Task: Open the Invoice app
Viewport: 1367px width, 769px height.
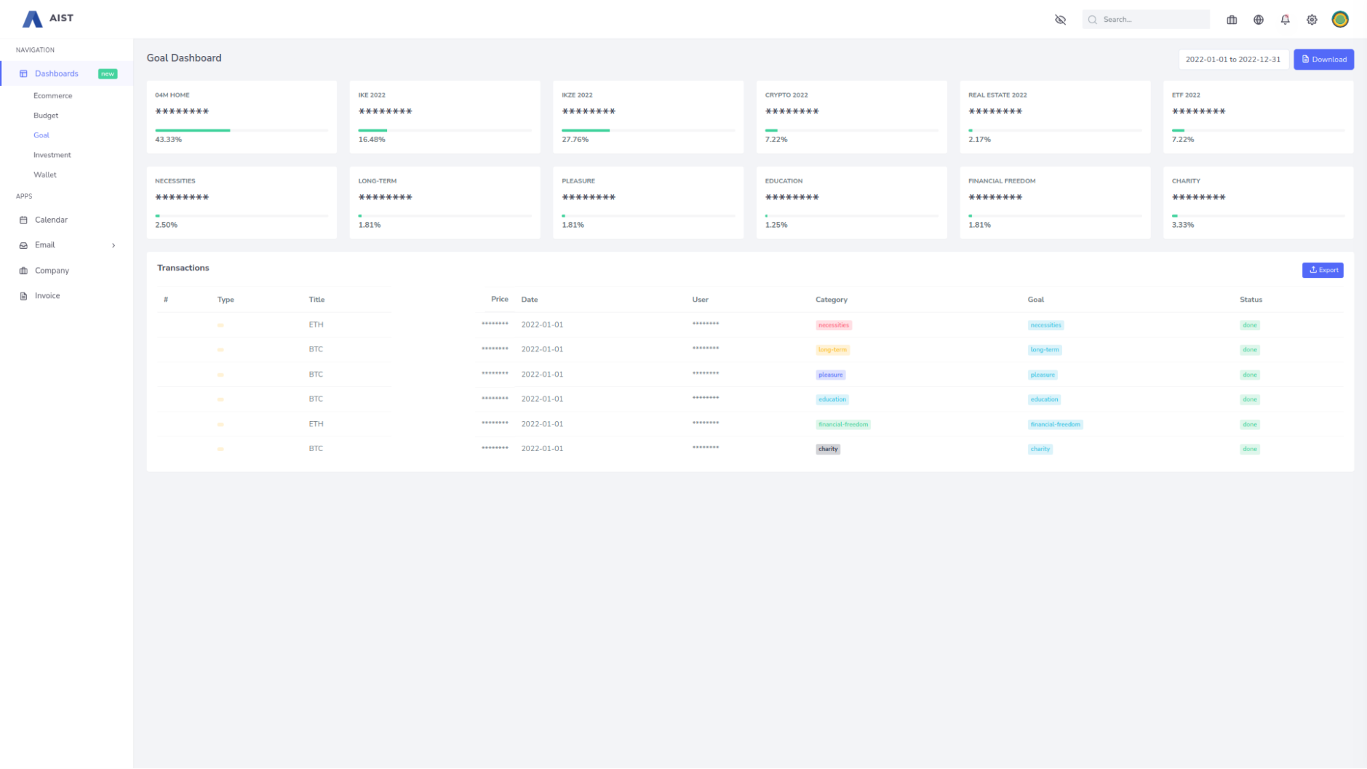Action: (47, 296)
